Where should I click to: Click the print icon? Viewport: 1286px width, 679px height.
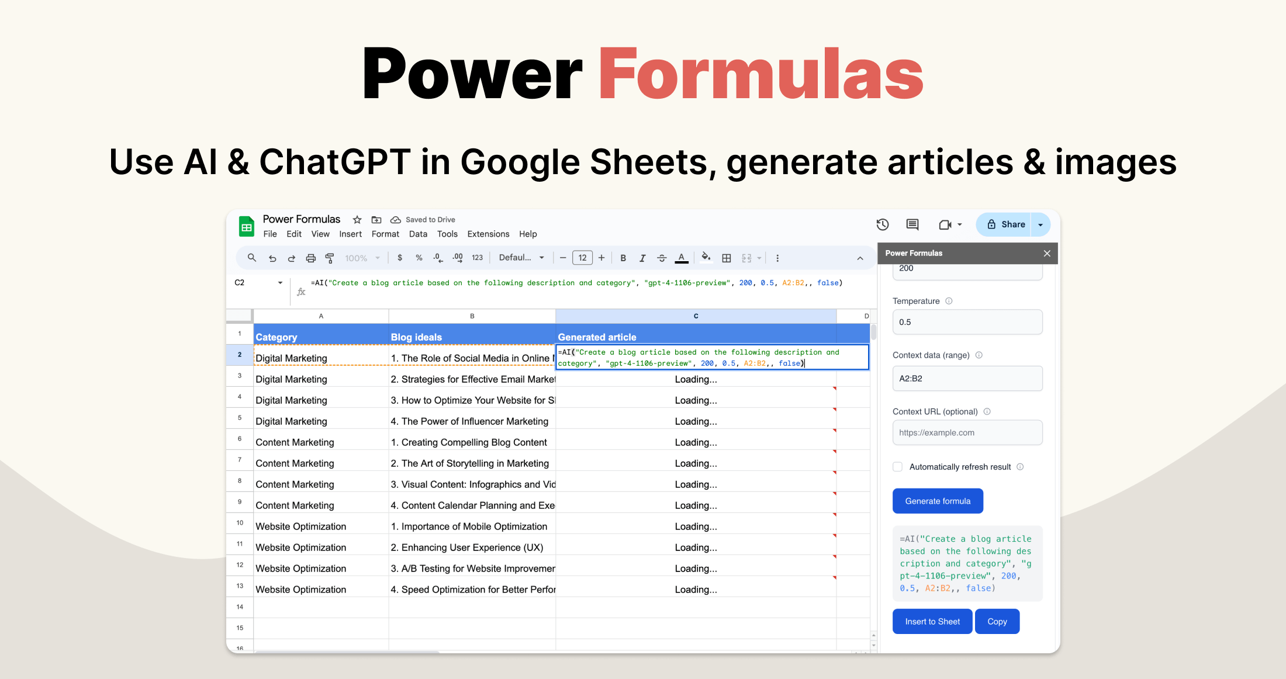310,258
